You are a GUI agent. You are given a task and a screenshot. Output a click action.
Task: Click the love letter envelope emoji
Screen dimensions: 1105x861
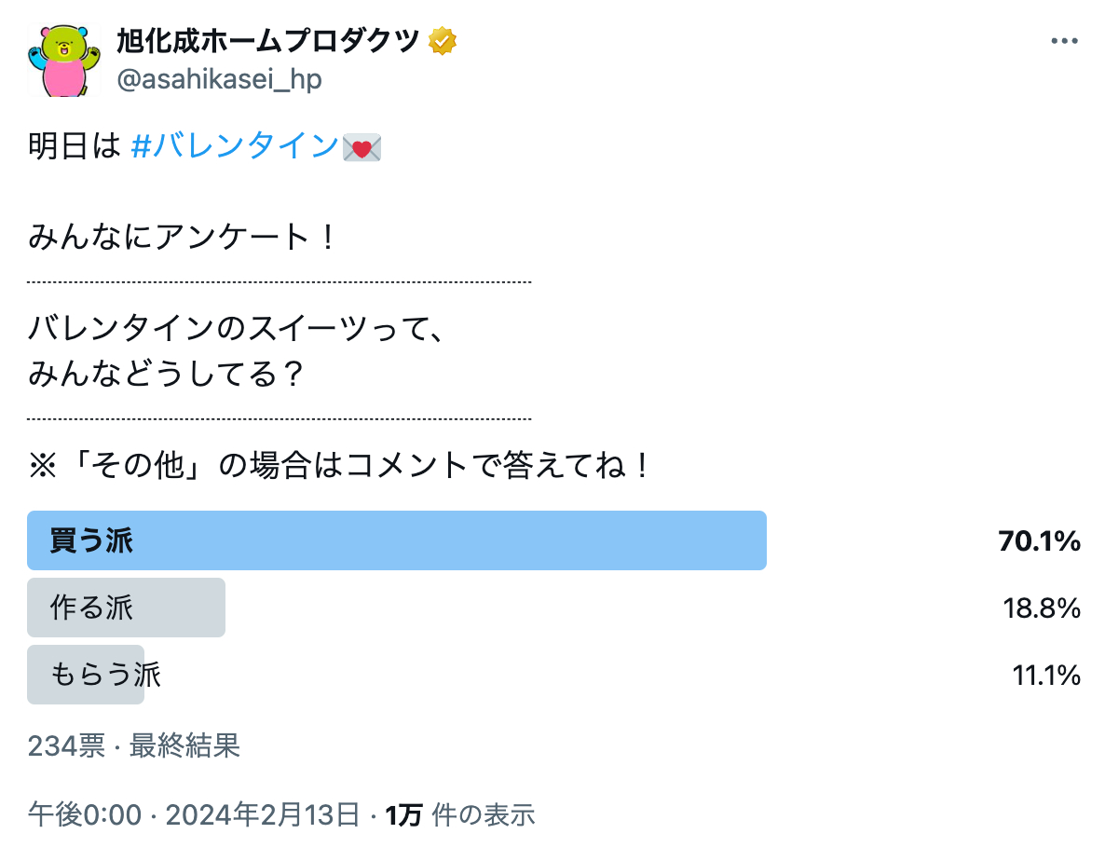tap(362, 148)
